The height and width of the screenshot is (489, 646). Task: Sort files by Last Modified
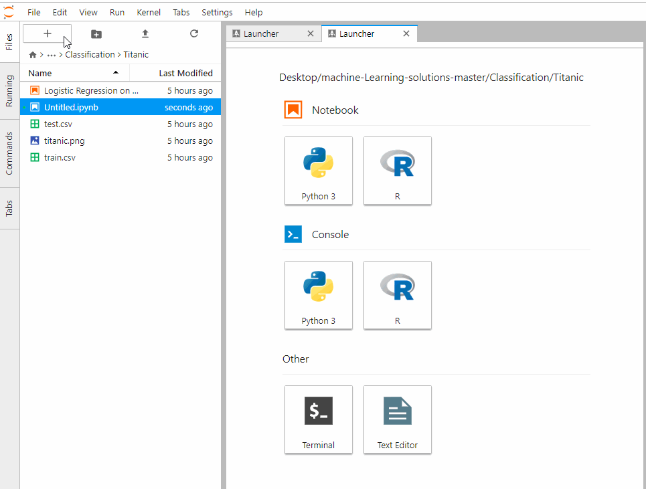tap(185, 73)
